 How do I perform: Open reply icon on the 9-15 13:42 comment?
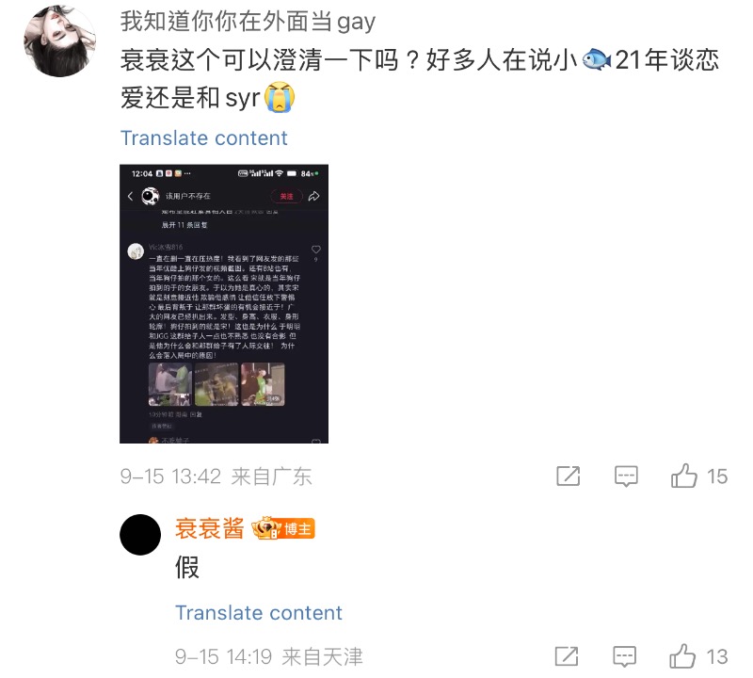pyautogui.click(x=626, y=476)
